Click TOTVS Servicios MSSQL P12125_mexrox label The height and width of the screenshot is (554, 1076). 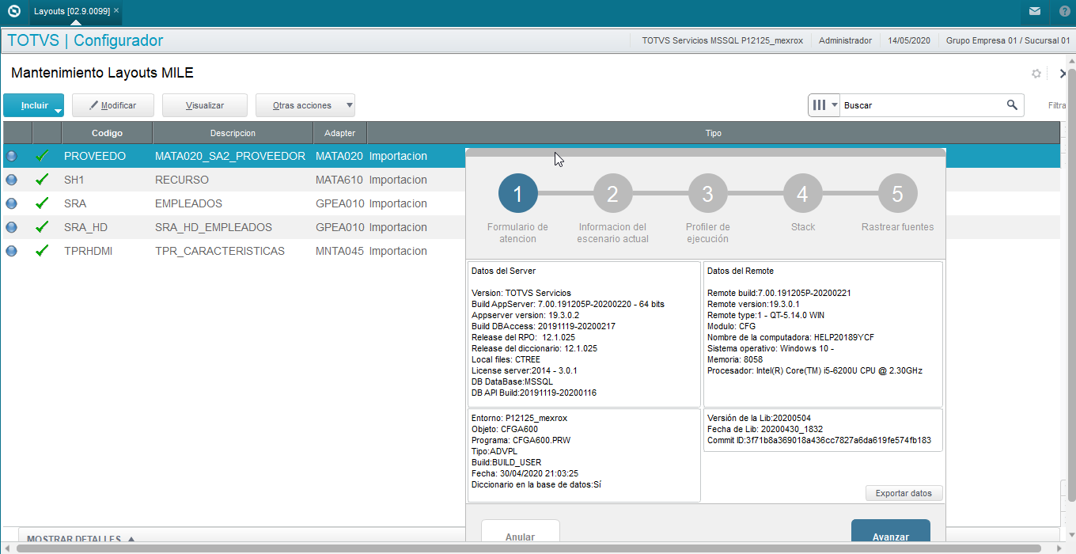pos(722,40)
